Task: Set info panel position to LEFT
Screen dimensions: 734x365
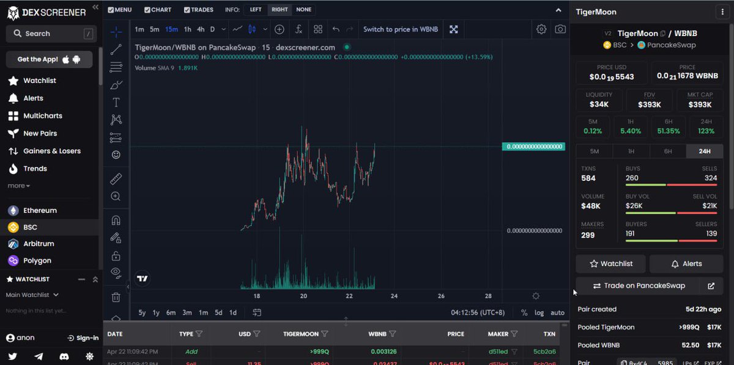Action: point(256,10)
